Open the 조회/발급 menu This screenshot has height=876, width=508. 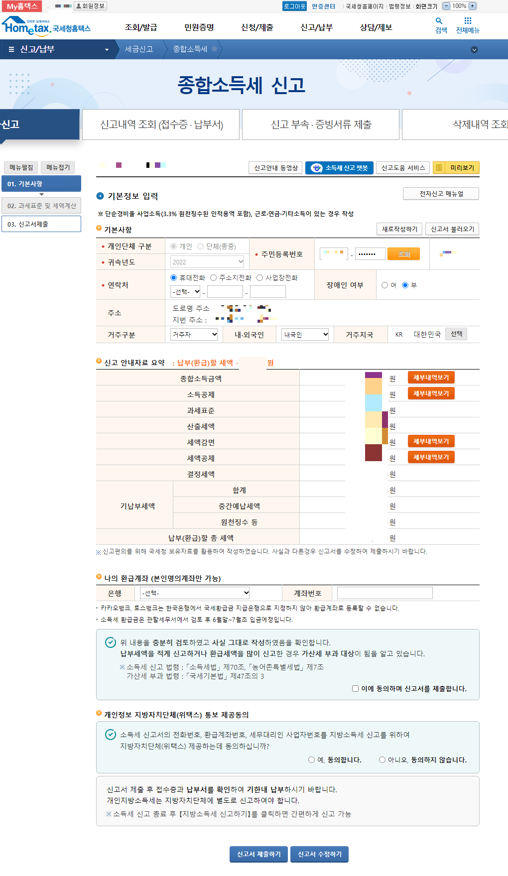[141, 27]
